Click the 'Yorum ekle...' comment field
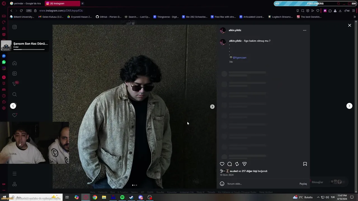 (x=262, y=184)
